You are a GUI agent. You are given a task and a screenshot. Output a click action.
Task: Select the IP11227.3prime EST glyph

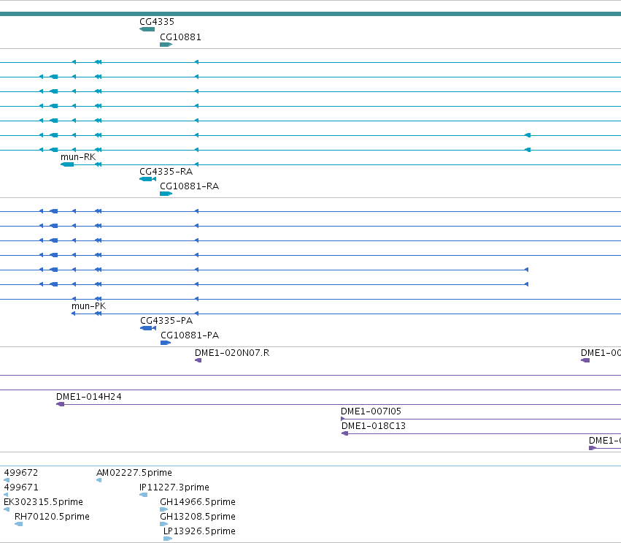pyautogui.click(x=143, y=495)
